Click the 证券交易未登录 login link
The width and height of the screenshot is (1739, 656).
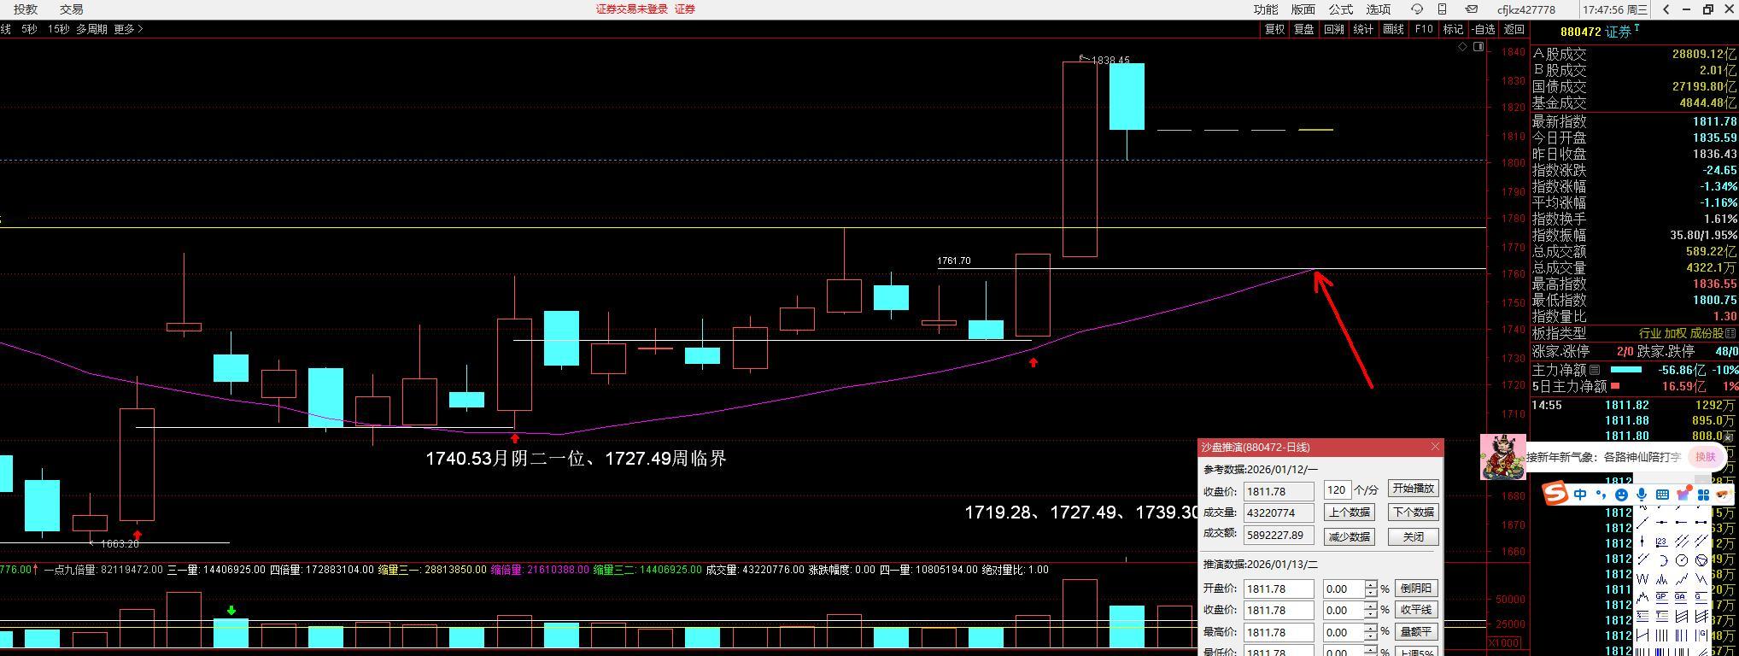pos(631,9)
